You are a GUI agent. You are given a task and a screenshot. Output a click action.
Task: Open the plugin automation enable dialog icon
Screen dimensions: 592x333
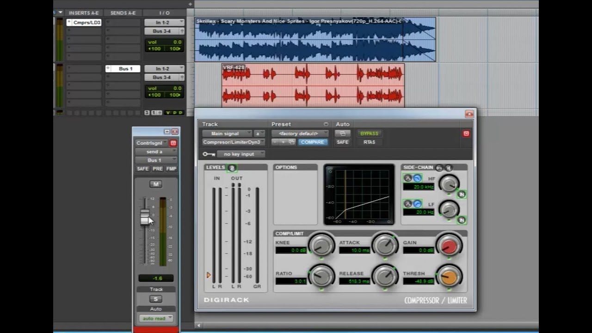[x=343, y=134]
